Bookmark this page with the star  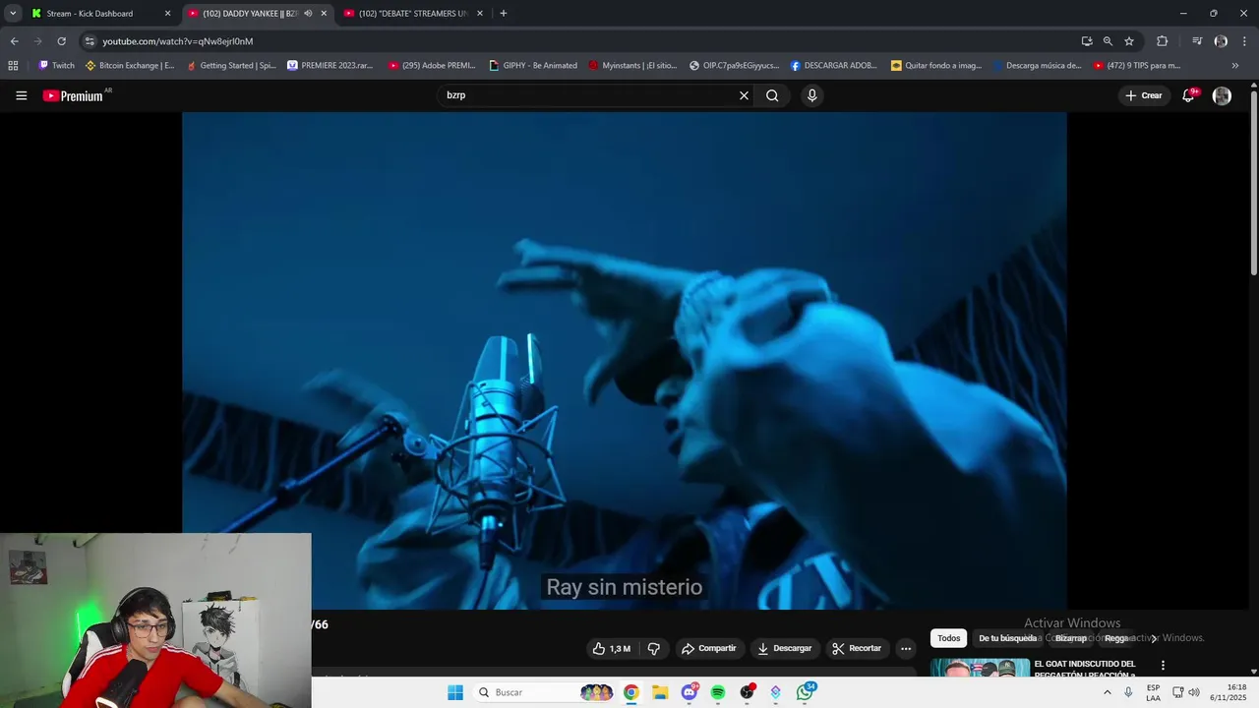click(1129, 41)
